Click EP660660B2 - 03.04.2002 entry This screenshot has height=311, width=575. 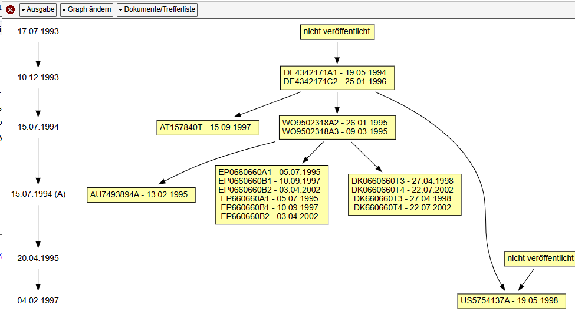coord(270,216)
